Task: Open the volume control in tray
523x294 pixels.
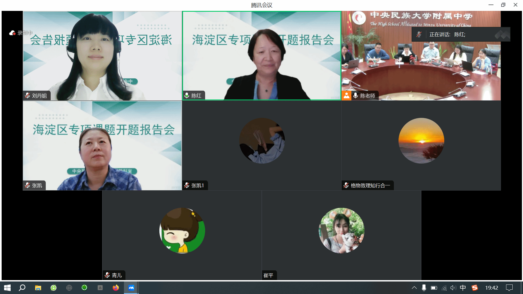Action: (x=453, y=288)
